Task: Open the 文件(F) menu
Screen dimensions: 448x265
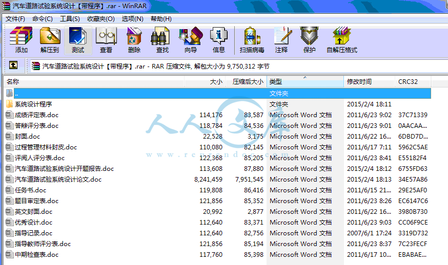Action: click(15, 19)
